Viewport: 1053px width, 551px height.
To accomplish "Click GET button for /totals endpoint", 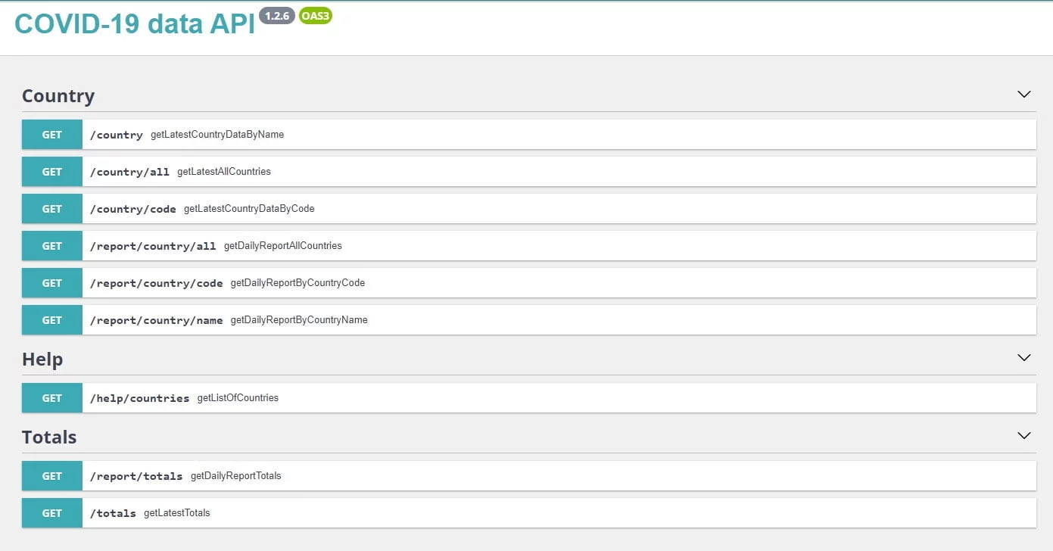I will (x=52, y=513).
